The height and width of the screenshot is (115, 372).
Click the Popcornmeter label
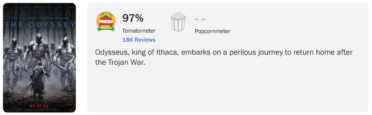(x=212, y=31)
